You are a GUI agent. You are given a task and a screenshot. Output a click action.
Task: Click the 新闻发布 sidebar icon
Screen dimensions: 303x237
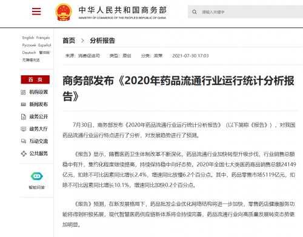[x=23, y=104]
